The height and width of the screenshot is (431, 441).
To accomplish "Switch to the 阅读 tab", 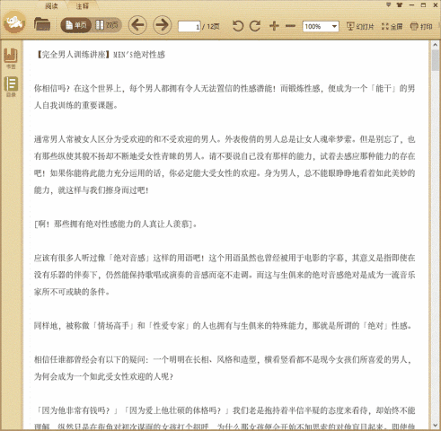I will click(x=51, y=5).
